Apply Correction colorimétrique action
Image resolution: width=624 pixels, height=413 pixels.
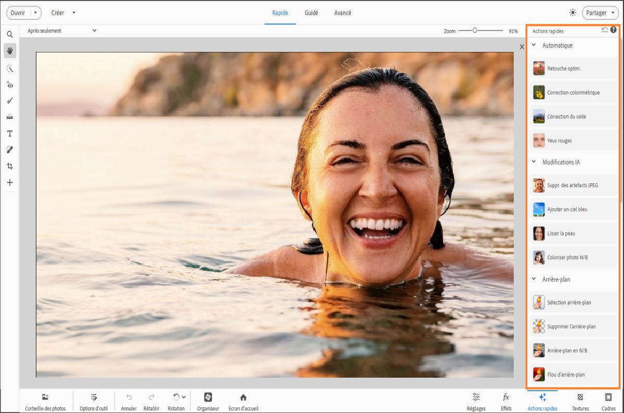pos(574,92)
